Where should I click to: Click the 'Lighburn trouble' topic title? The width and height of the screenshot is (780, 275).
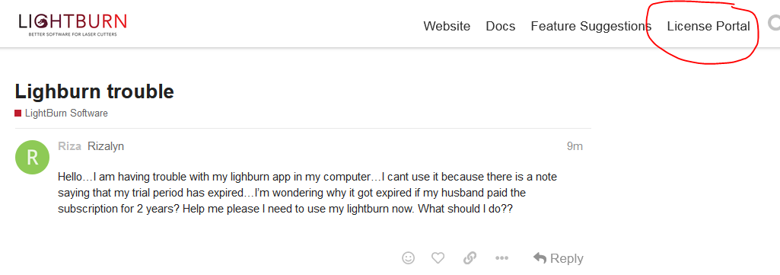94,91
